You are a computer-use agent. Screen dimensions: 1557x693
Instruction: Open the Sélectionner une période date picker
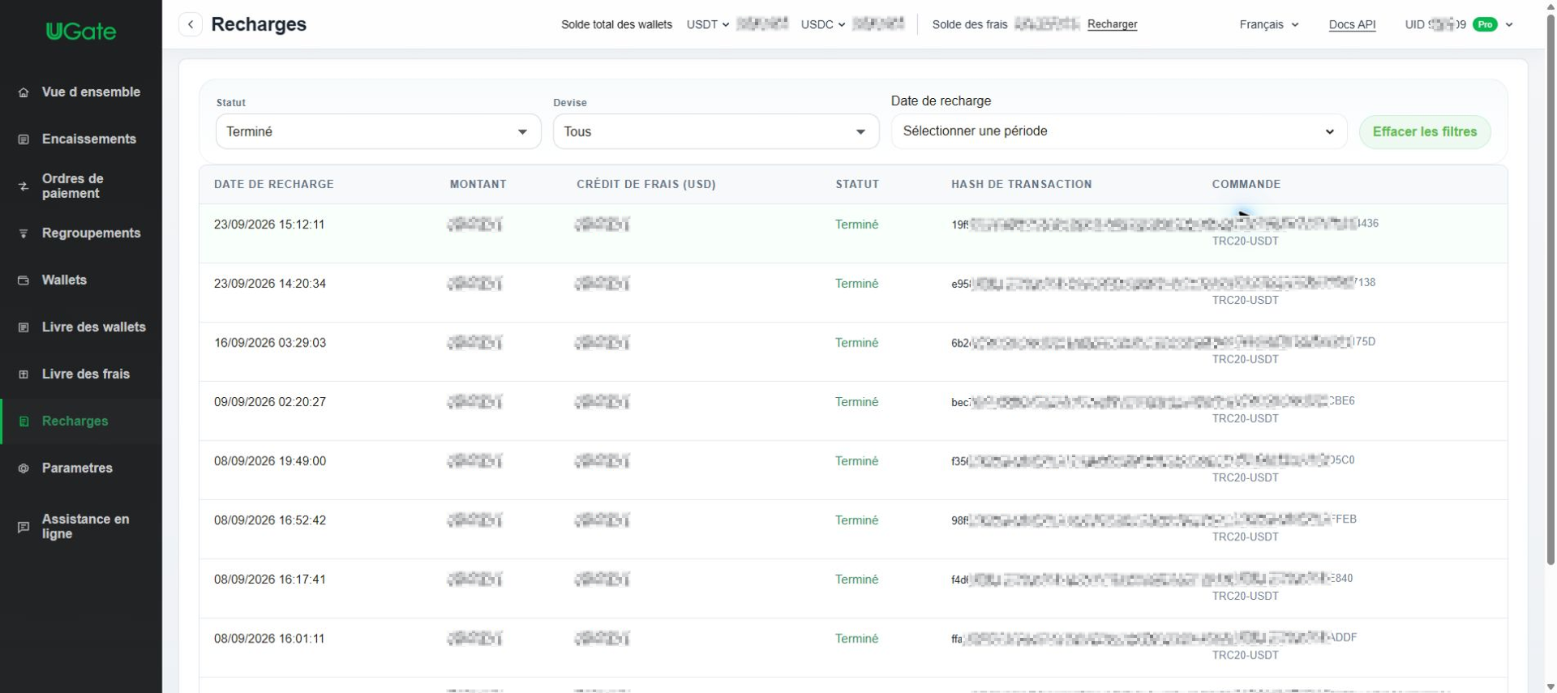1119,131
